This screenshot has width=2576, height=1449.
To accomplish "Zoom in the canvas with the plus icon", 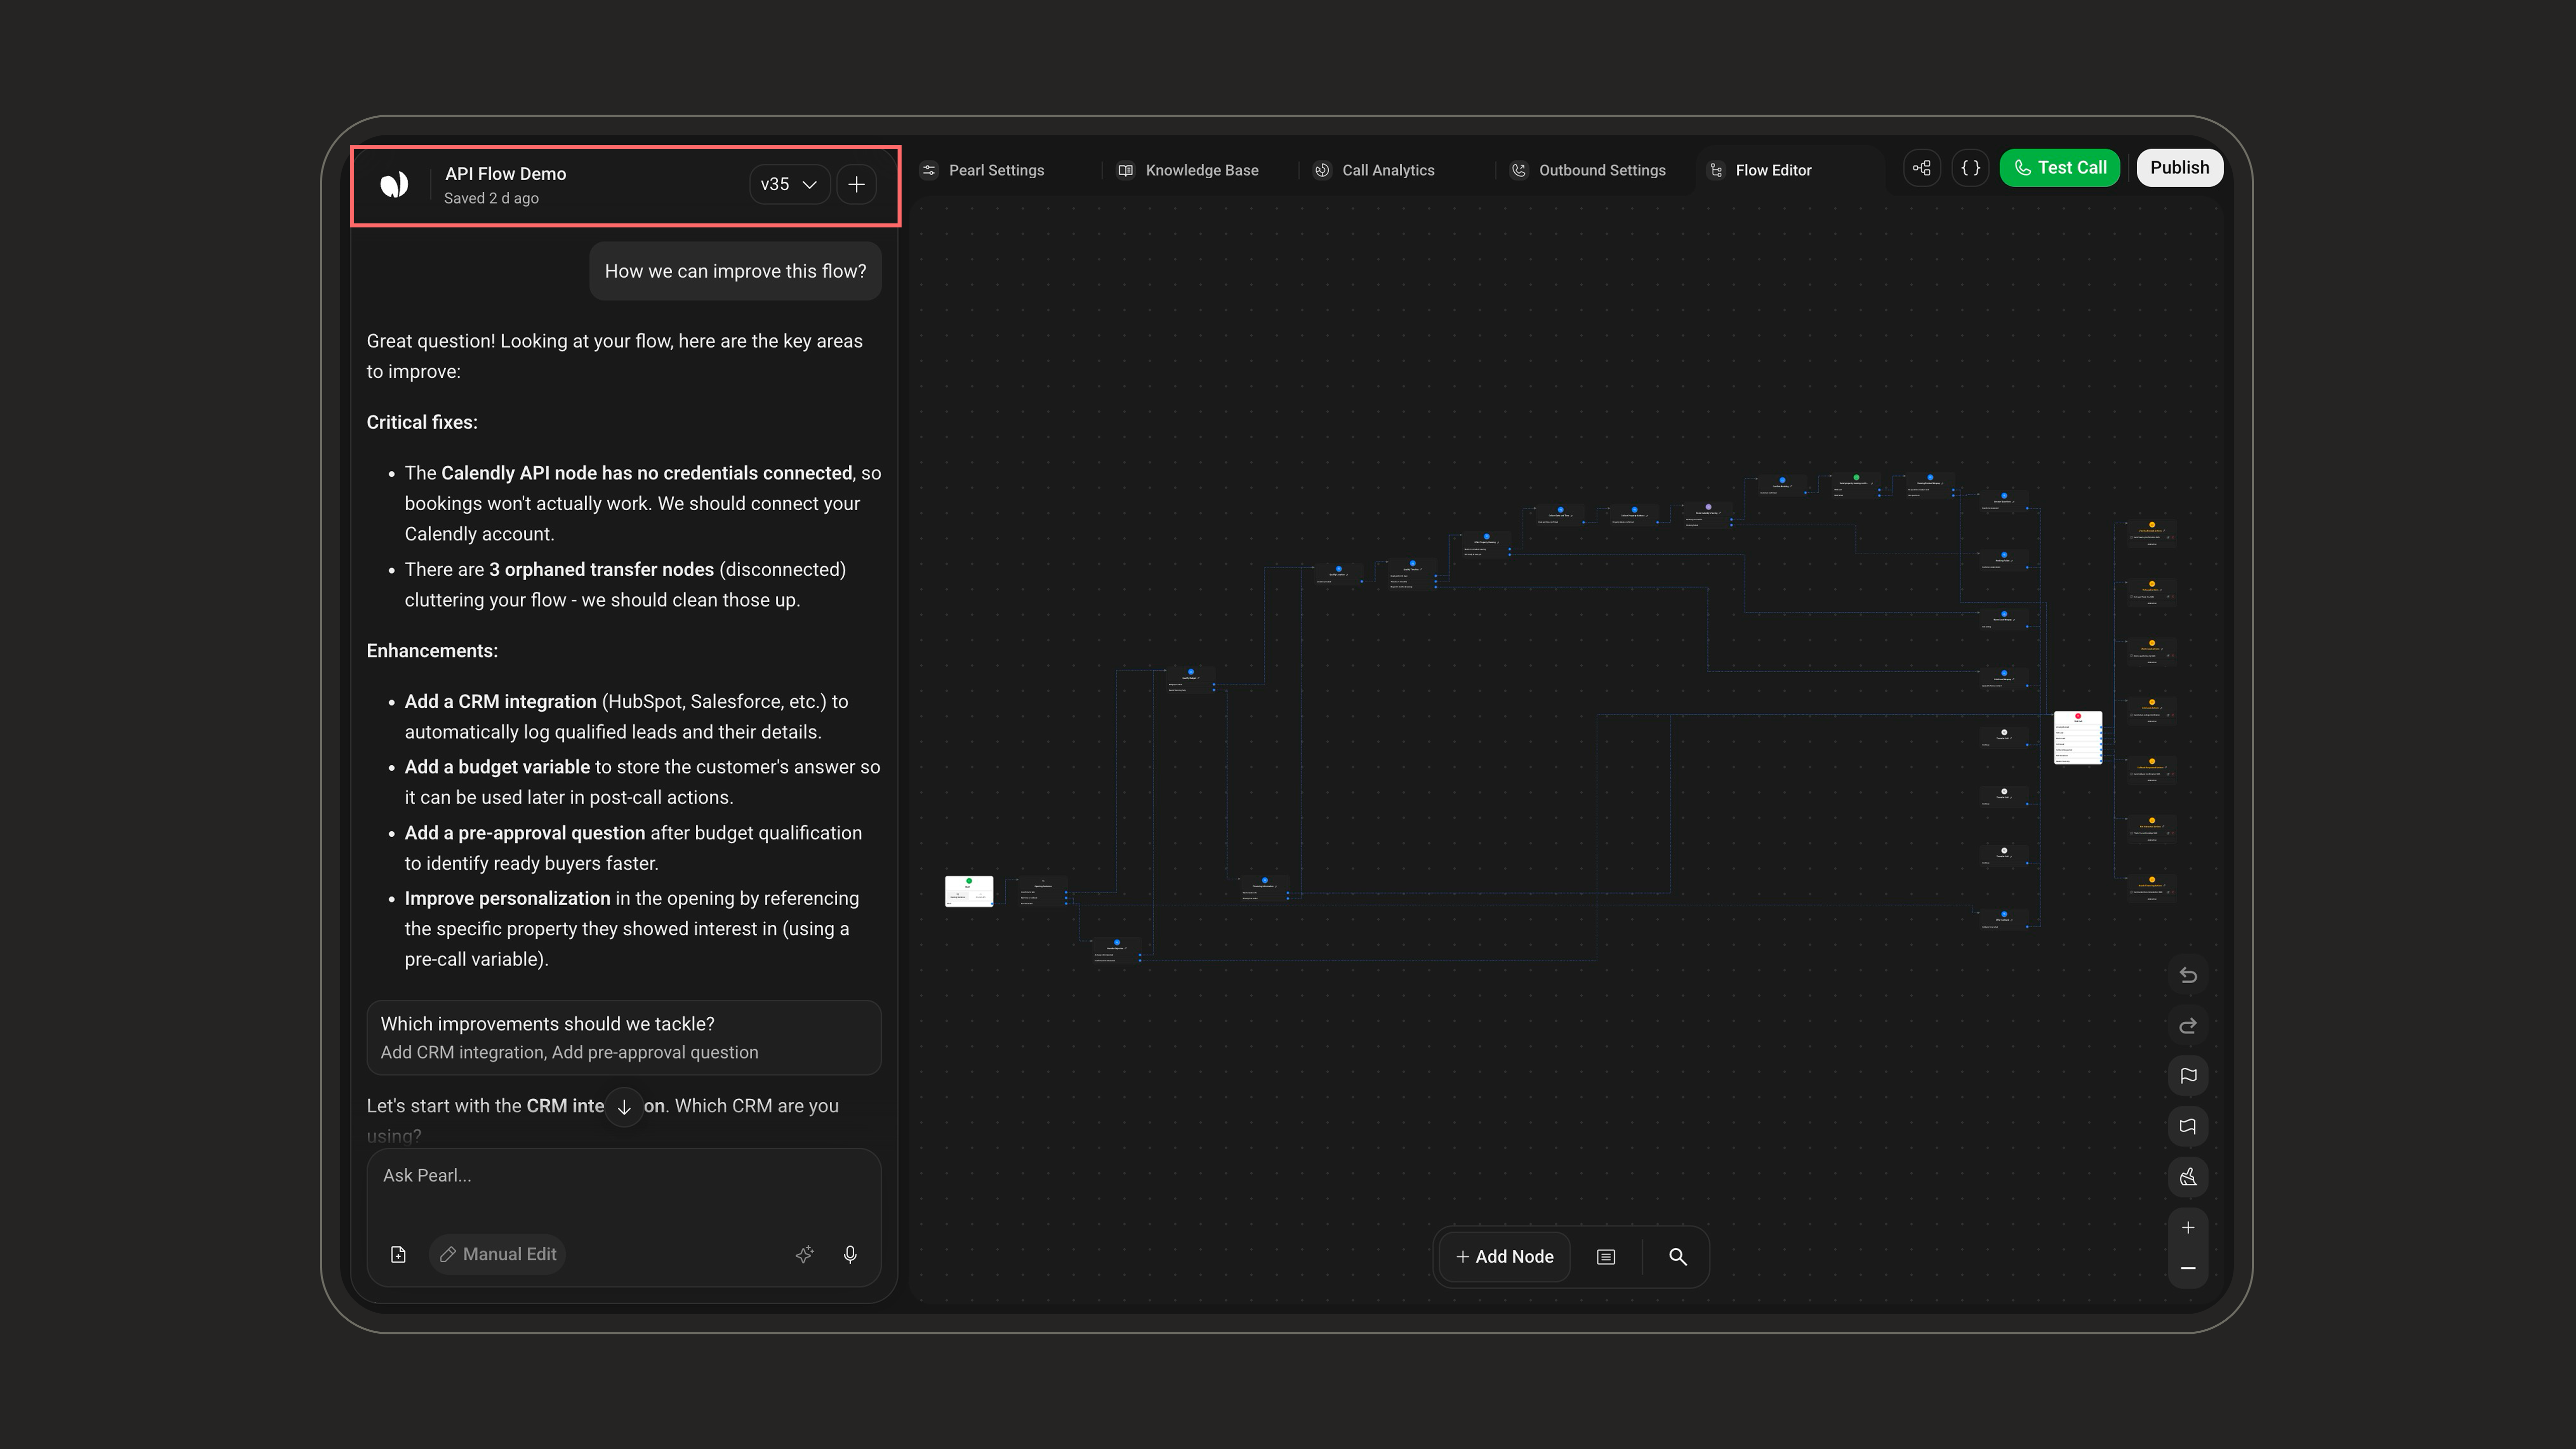I will (2188, 1228).
